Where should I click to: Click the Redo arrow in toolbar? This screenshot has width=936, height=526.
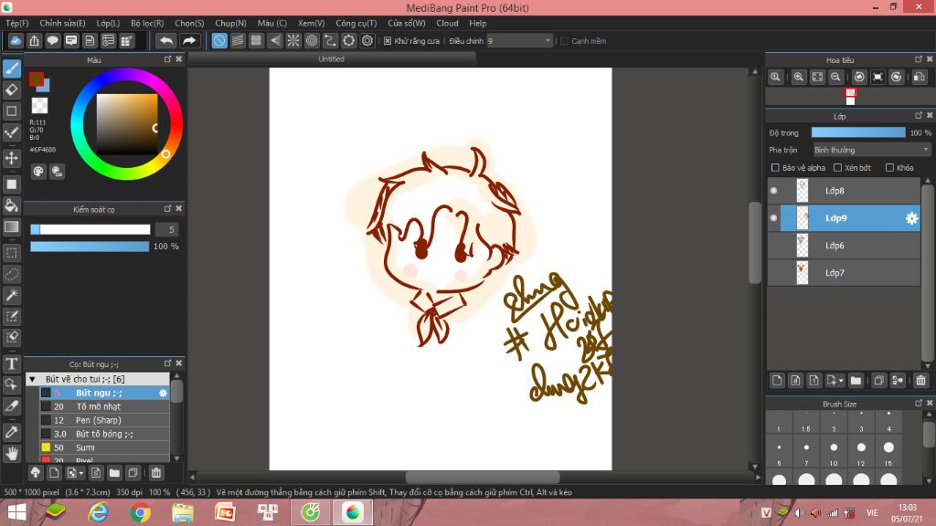(188, 40)
